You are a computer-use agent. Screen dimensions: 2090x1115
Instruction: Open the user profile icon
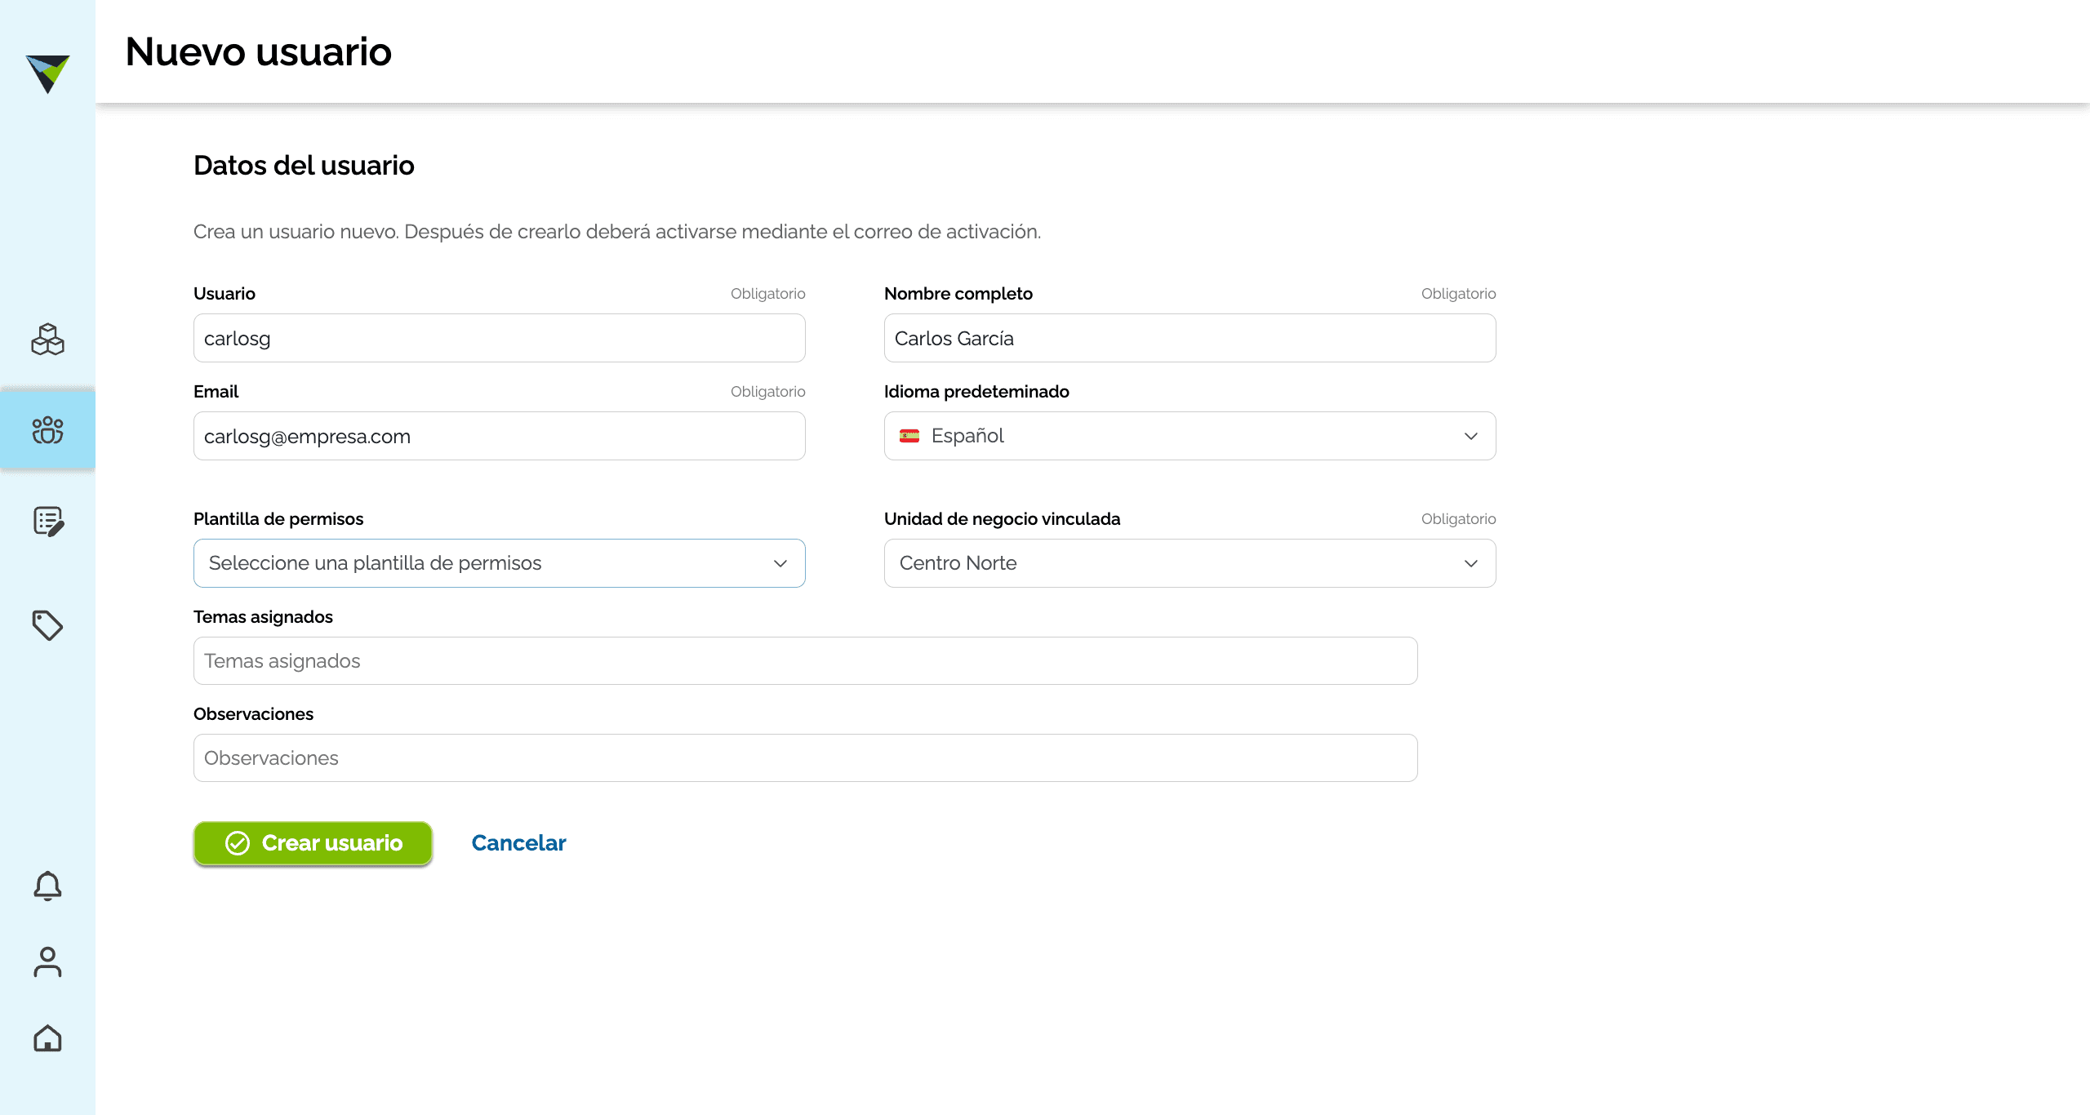coord(47,962)
